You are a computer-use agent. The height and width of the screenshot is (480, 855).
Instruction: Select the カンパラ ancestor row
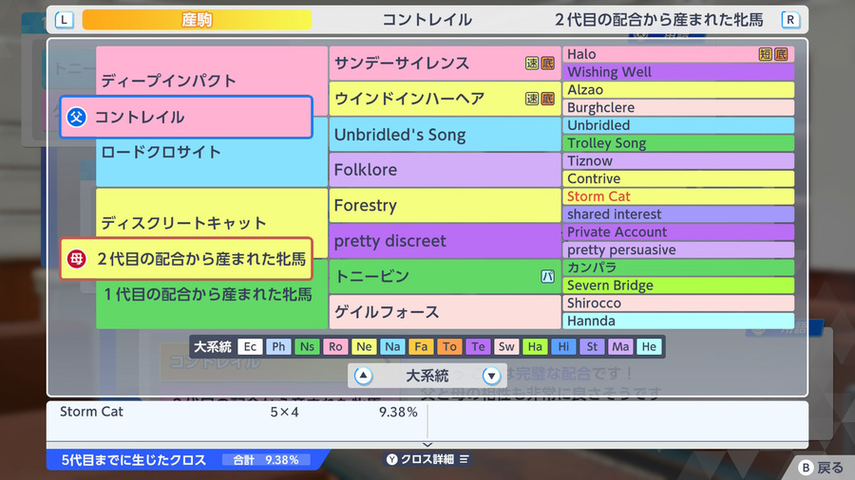pos(678,268)
